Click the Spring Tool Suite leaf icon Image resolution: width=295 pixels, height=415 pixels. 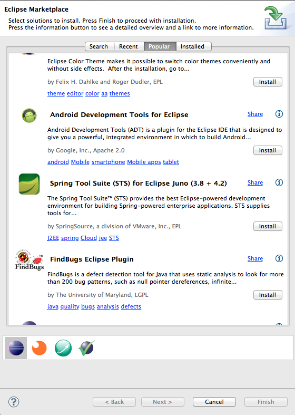pos(29,184)
